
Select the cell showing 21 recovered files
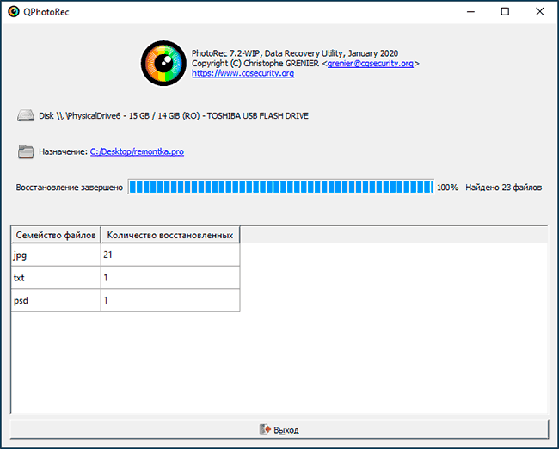pyautogui.click(x=169, y=255)
